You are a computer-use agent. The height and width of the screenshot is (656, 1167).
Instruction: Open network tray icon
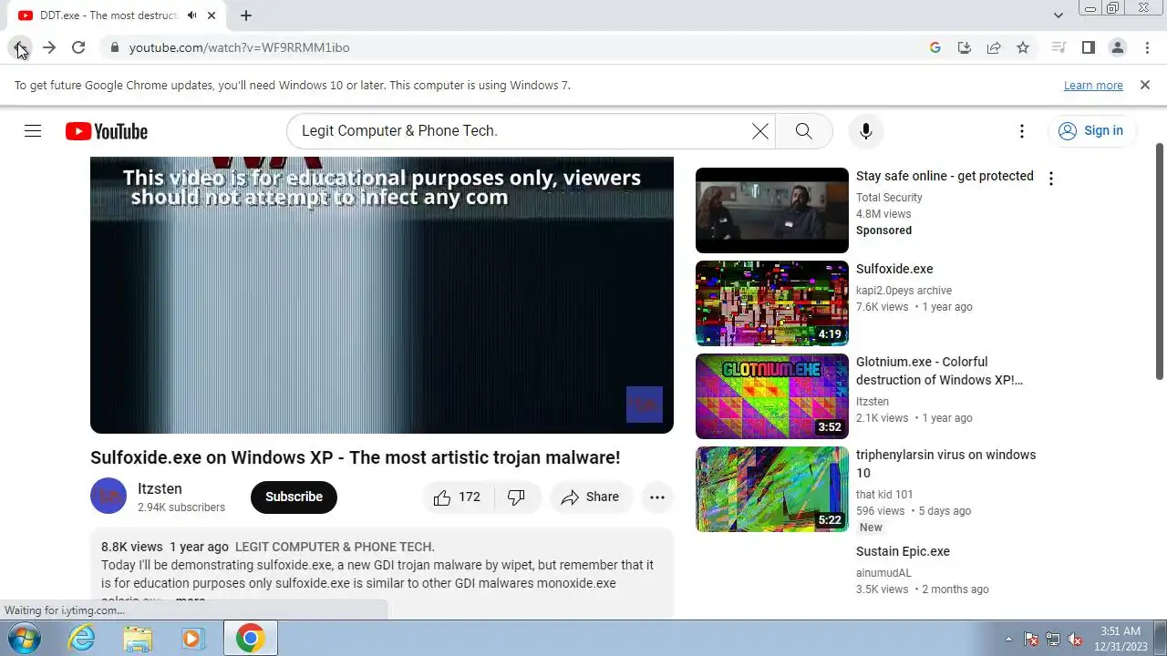pyautogui.click(x=1053, y=639)
